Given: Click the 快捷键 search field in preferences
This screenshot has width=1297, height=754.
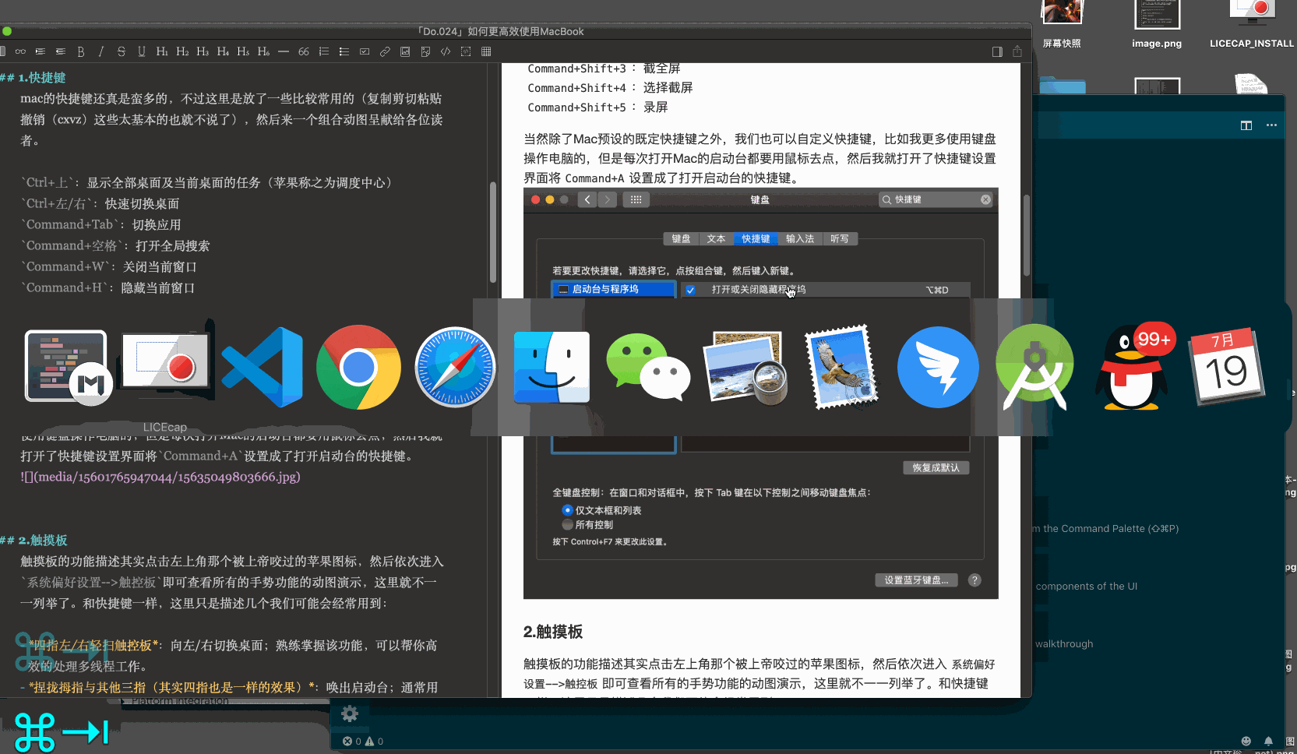Looking at the screenshot, I should (x=936, y=200).
